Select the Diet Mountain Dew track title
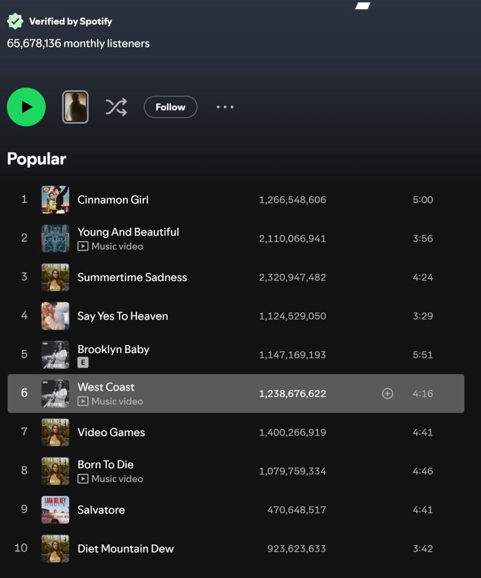The image size is (481, 578). 125,549
